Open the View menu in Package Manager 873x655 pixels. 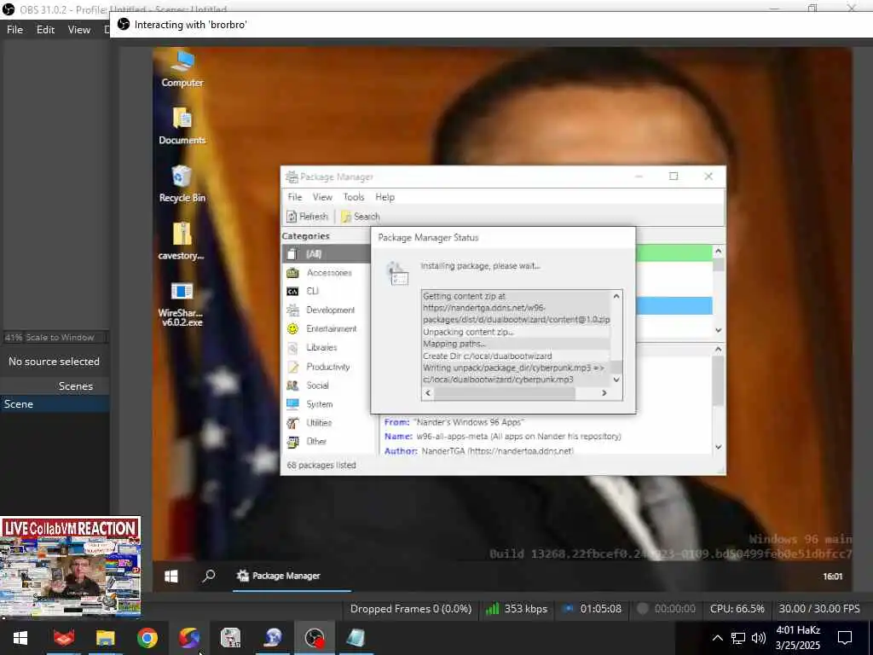point(321,197)
